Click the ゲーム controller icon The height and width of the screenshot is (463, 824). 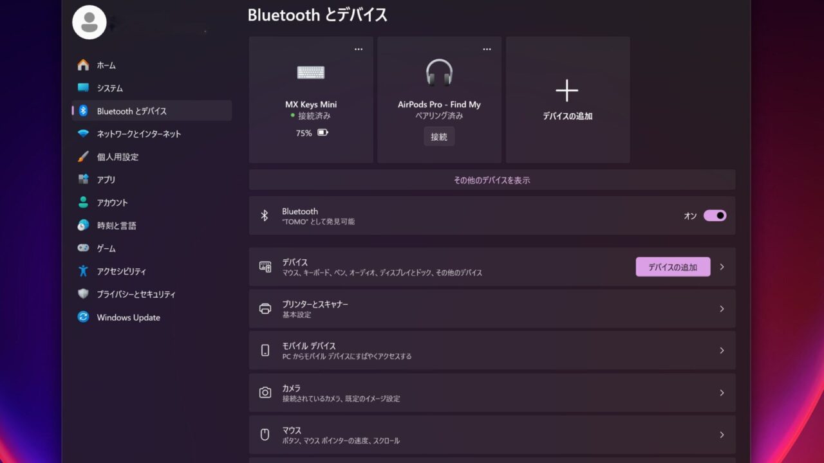(83, 248)
